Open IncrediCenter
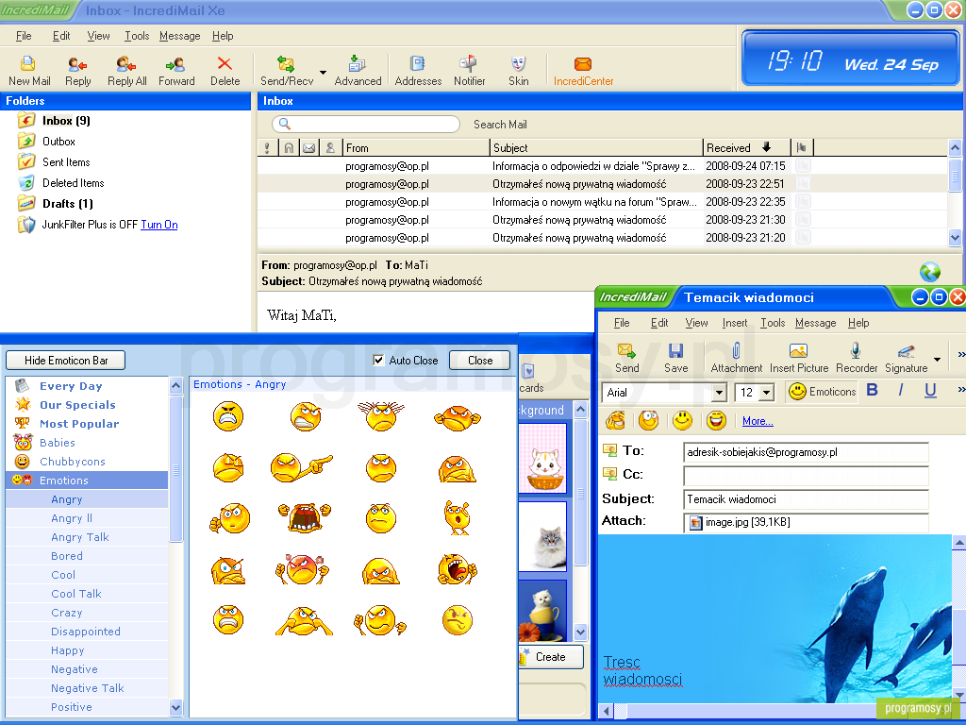Image resolution: width=966 pixels, height=725 pixels. pos(583,71)
